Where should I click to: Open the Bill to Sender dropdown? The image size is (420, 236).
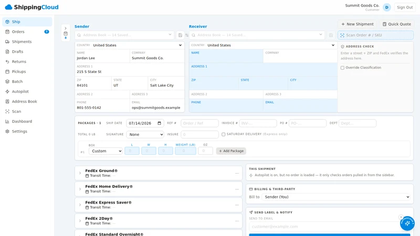(x=336, y=197)
